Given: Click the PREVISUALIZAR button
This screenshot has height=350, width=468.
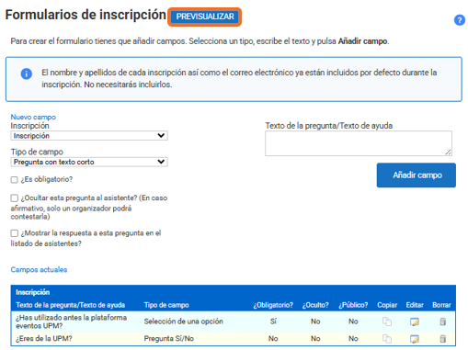Looking at the screenshot, I should tap(205, 17).
